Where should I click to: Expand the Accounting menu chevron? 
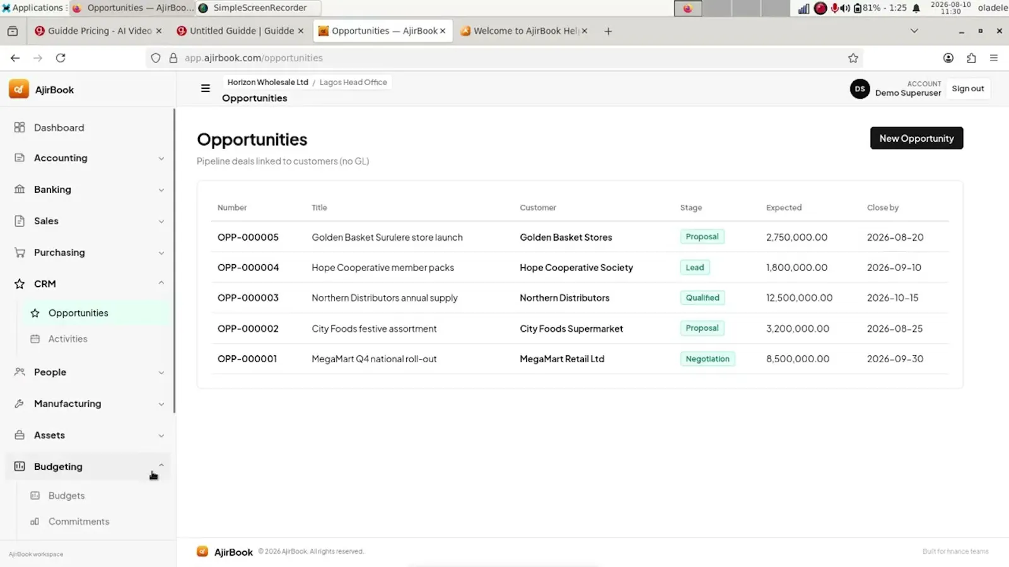click(x=161, y=158)
